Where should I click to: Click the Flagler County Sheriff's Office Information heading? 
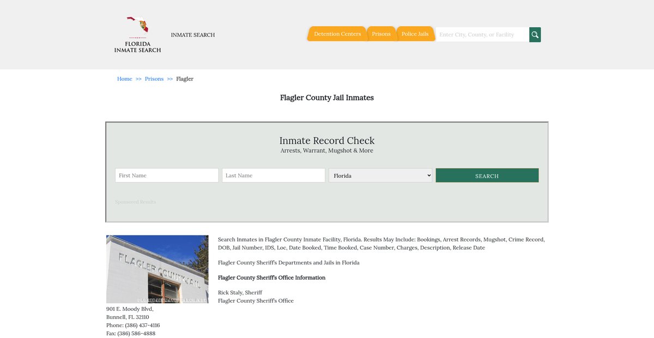(x=271, y=277)
